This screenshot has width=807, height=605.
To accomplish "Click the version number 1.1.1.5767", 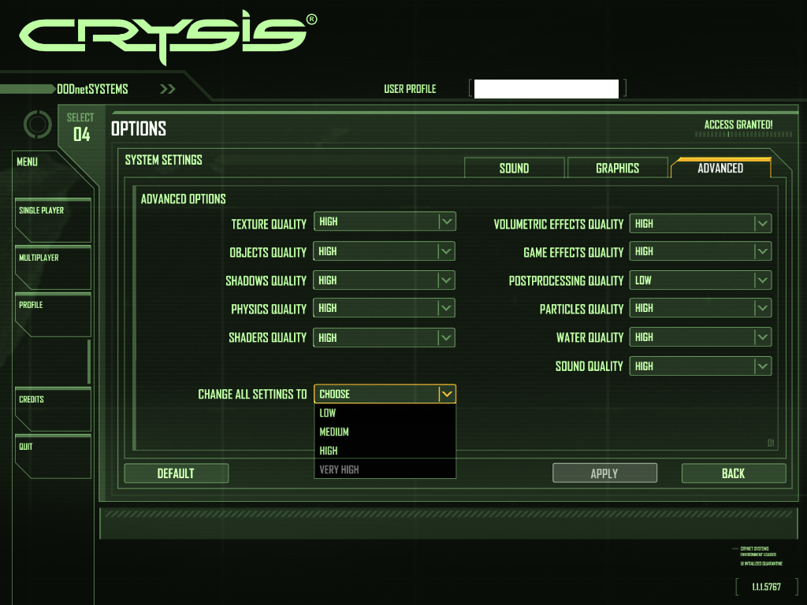I will [x=766, y=586].
